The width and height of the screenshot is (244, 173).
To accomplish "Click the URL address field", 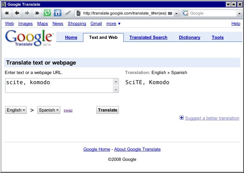I will [x=124, y=13].
